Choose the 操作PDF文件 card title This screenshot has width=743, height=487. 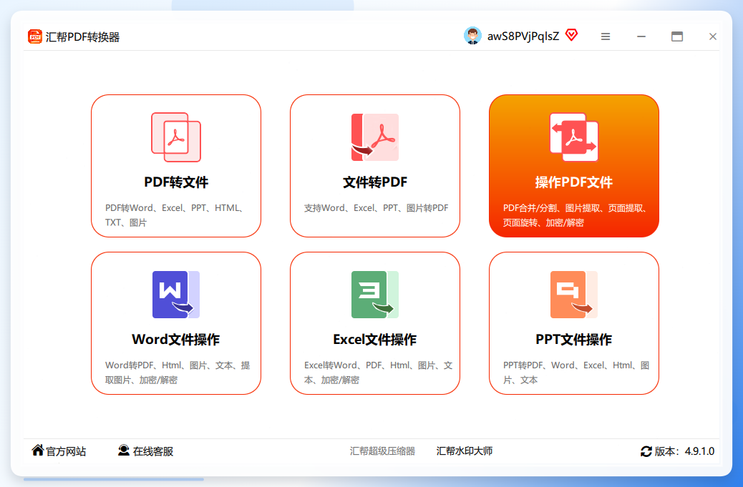(574, 182)
